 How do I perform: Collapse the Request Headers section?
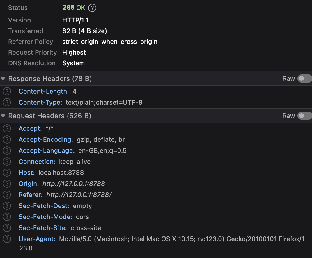(x=3, y=116)
